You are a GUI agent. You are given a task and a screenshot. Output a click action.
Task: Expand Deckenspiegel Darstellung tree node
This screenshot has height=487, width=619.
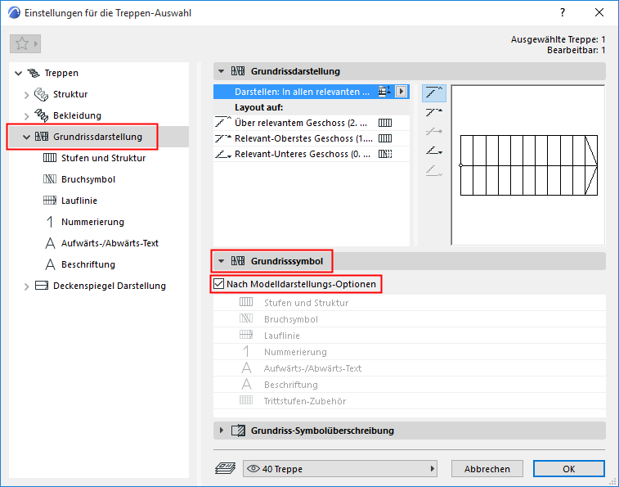pyautogui.click(x=26, y=286)
